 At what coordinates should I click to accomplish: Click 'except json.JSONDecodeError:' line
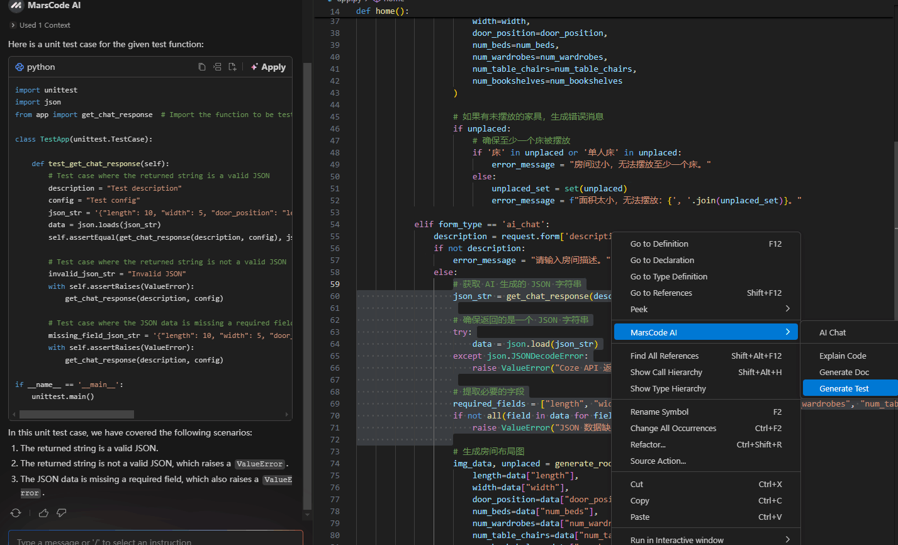point(520,356)
